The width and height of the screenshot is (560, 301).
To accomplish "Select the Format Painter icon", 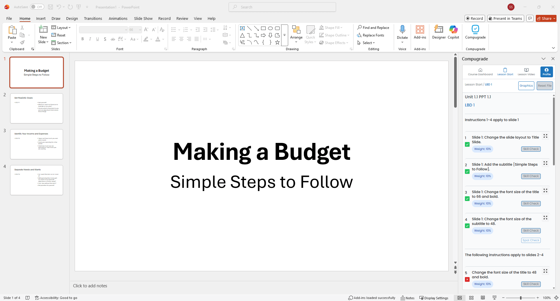I will coord(22,42).
